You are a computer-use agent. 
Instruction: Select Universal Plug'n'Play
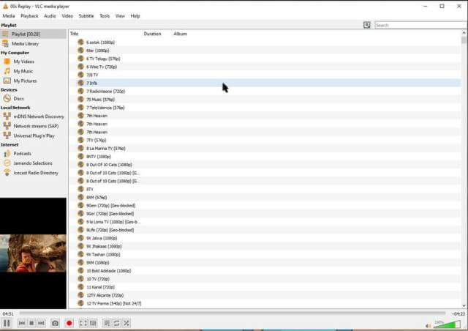click(33, 135)
